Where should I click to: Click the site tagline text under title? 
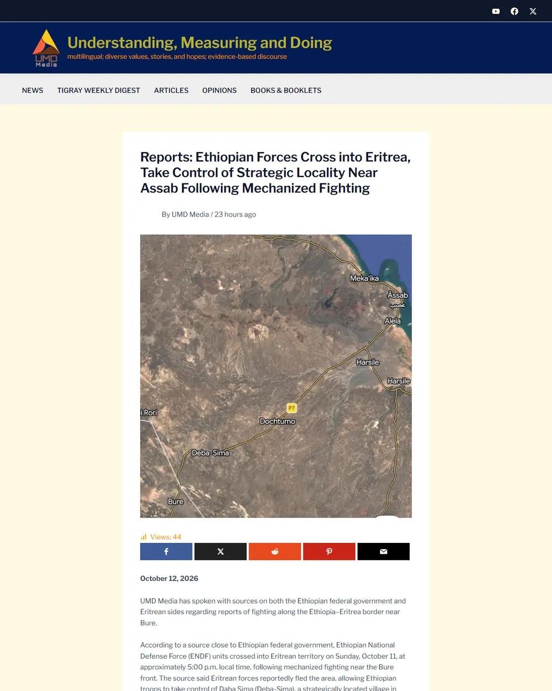[x=177, y=56]
